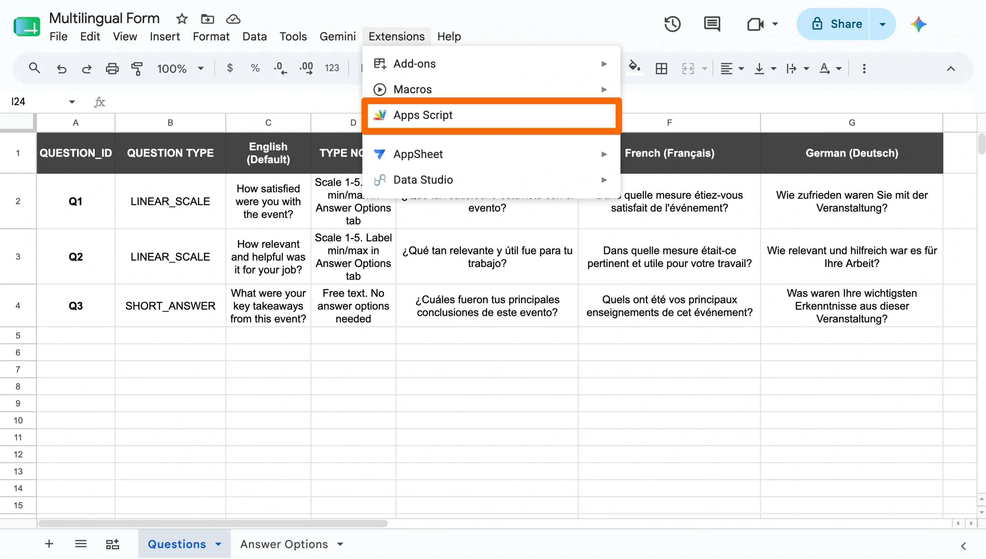The height and width of the screenshot is (559, 986).
Task: Print the spreadsheet
Action: 112,68
